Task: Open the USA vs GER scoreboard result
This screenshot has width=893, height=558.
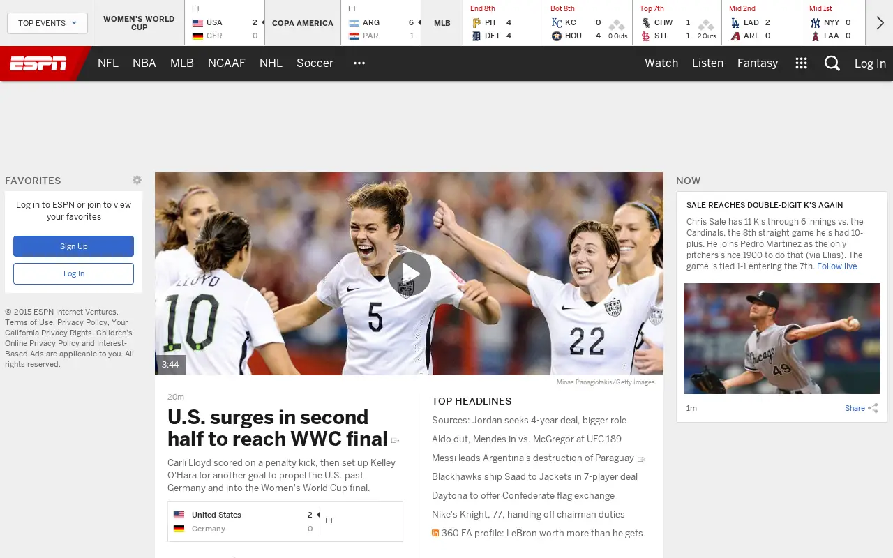Action: (x=225, y=23)
